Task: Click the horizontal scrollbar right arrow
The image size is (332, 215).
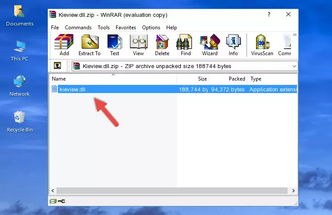Action: (x=294, y=190)
